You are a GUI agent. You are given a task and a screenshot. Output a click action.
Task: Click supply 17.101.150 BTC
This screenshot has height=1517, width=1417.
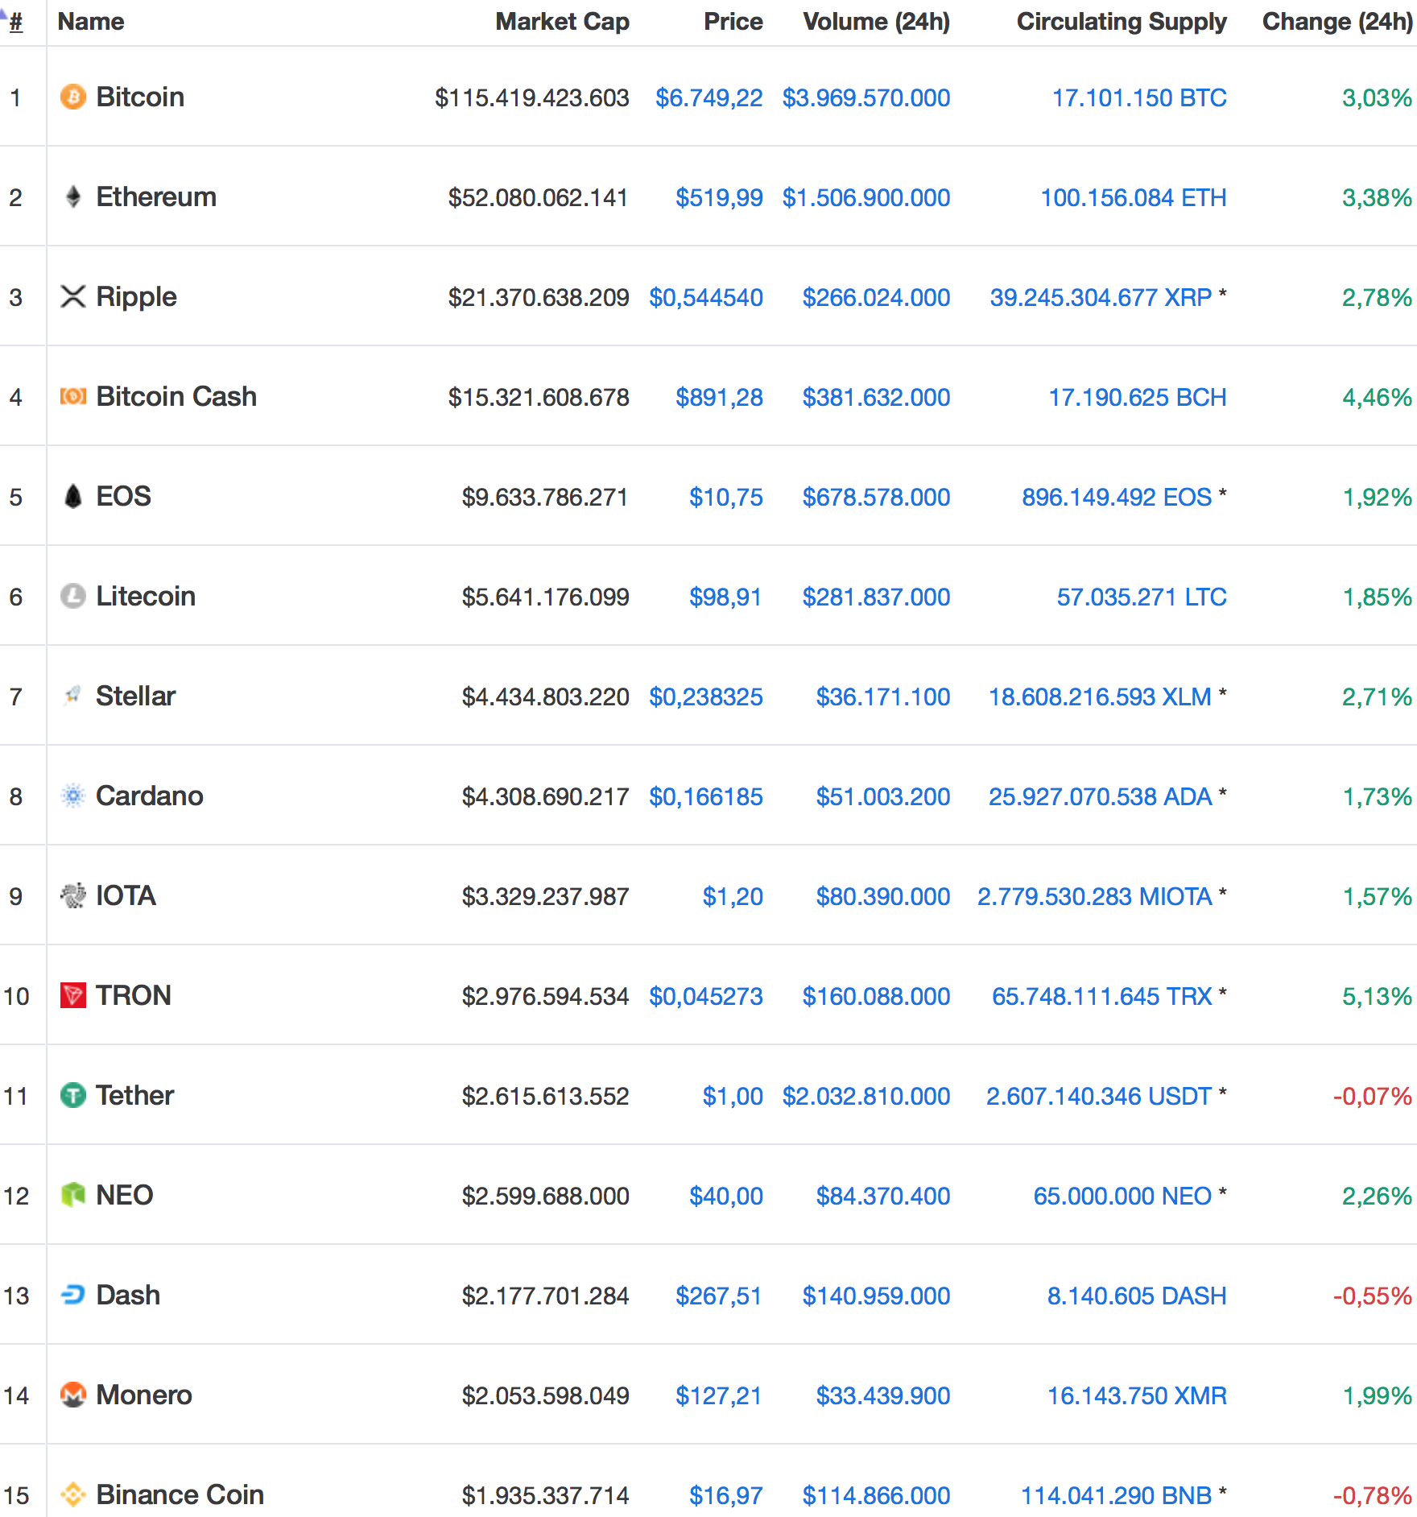[1140, 98]
